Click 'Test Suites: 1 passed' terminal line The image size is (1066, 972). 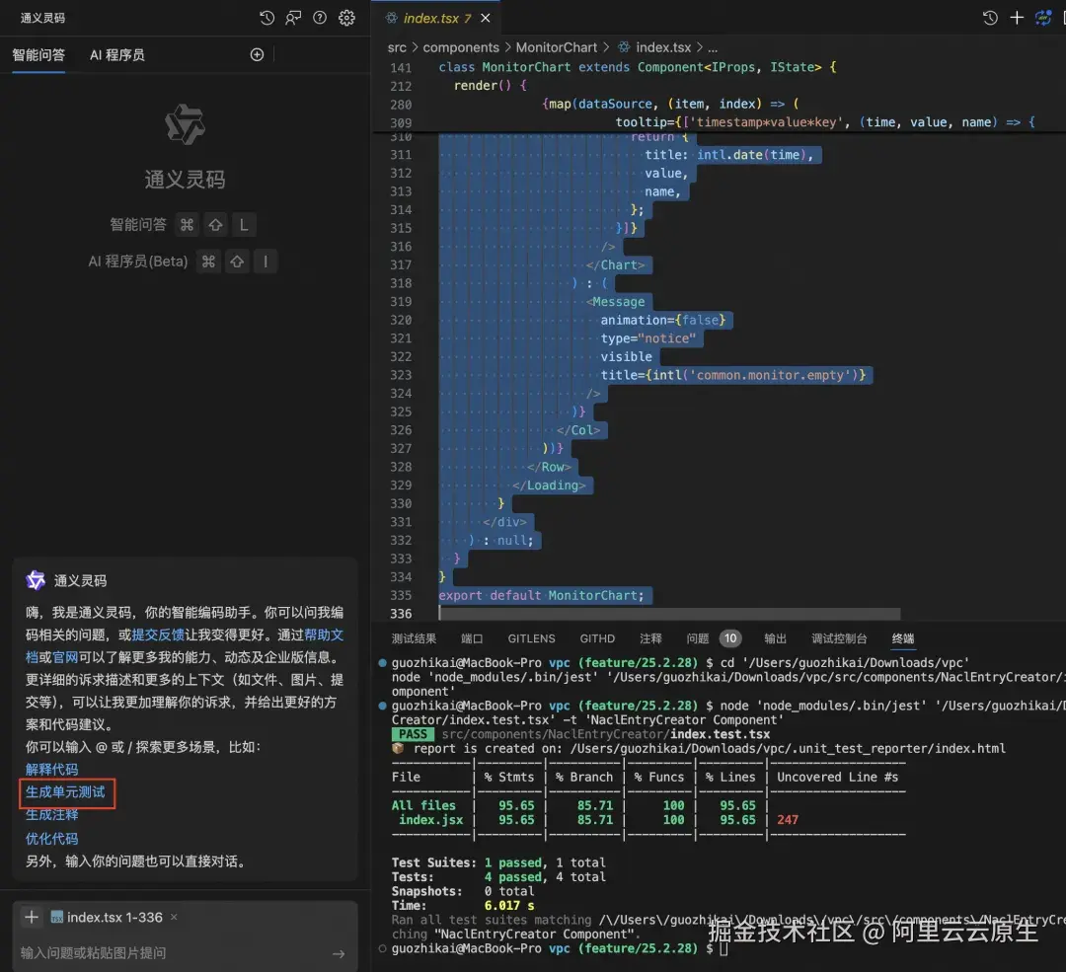coord(498,862)
